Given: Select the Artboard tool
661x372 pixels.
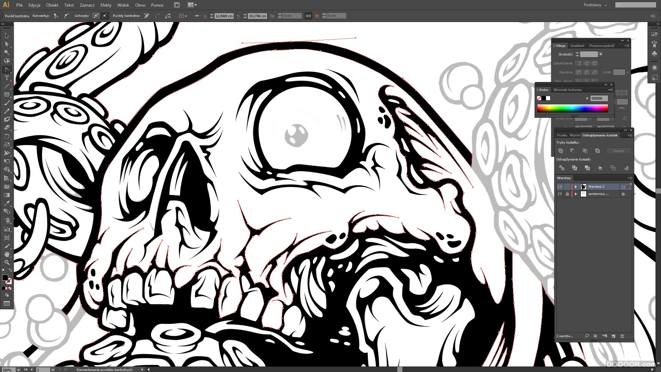Looking at the screenshot, I should [7, 238].
